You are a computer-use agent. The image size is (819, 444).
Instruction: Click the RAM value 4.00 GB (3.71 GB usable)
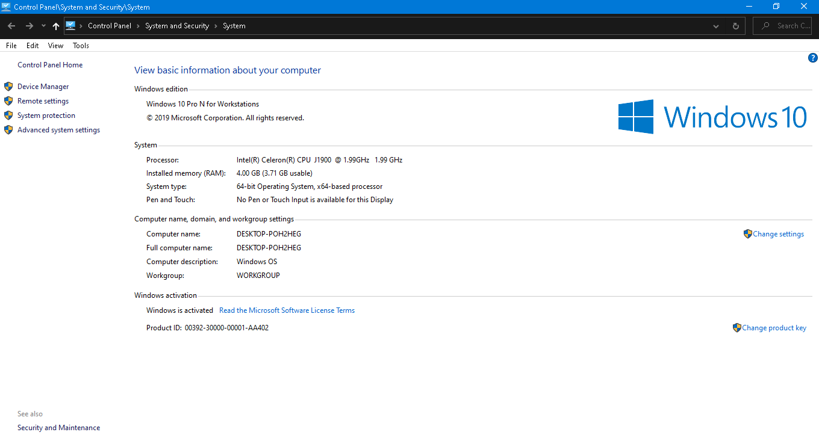pos(275,173)
